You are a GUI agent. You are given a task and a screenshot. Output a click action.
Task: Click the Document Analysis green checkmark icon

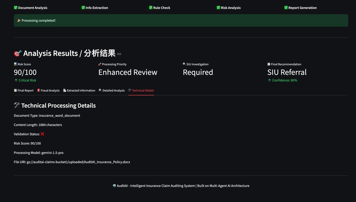click(15, 8)
